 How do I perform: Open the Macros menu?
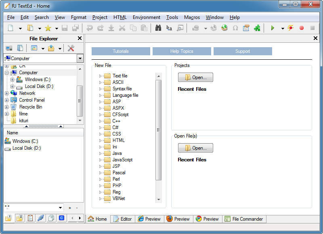coord(192,17)
